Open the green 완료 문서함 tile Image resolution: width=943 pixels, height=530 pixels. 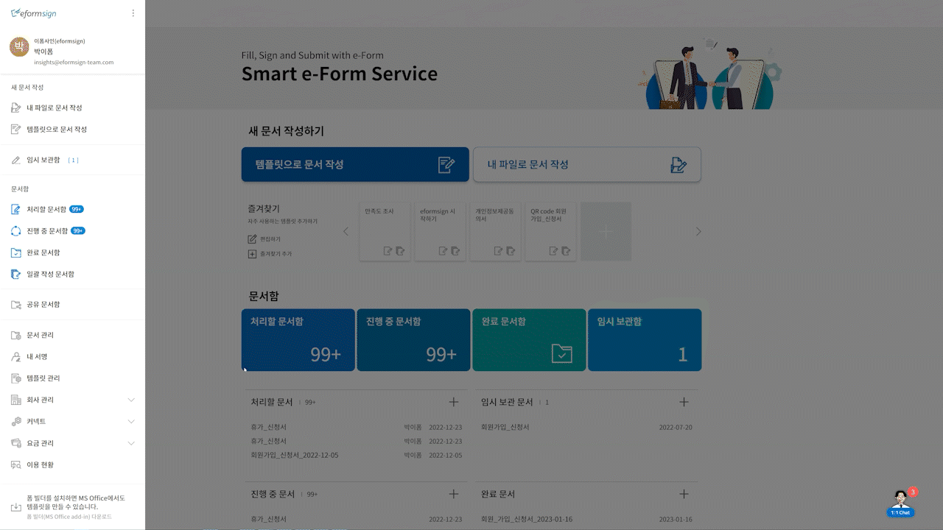(x=529, y=340)
